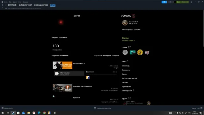Click the Counter-Strike 2 in-game link
Screen dimensions: 204x115
point(128,41)
